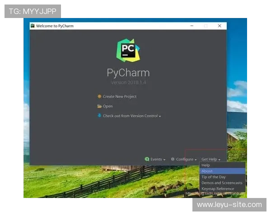Click the Version 2018.1.4 text
Viewport: 271px width, 216px height.
[128, 82]
